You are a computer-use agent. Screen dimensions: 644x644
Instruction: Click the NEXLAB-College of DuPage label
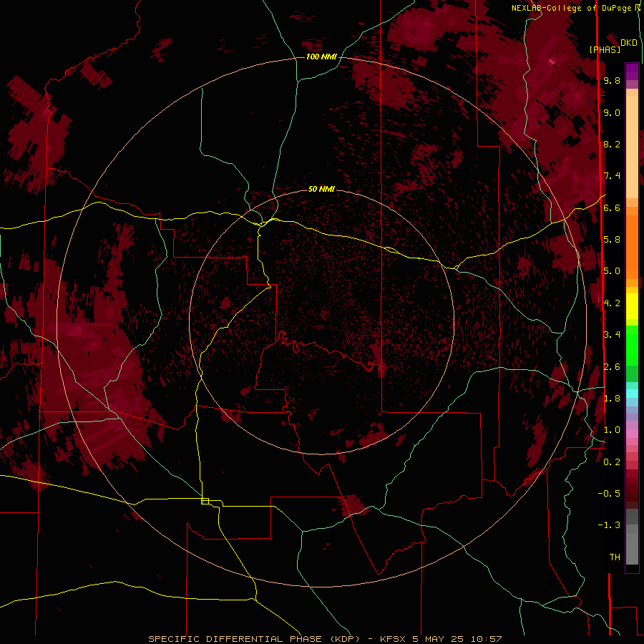coord(571,8)
